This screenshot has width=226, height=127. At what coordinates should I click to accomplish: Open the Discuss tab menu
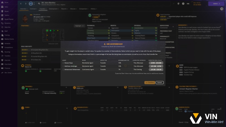73,9
